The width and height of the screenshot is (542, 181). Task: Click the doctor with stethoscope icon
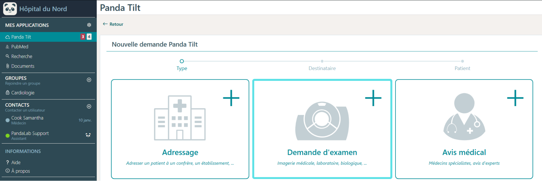[x=464, y=117]
